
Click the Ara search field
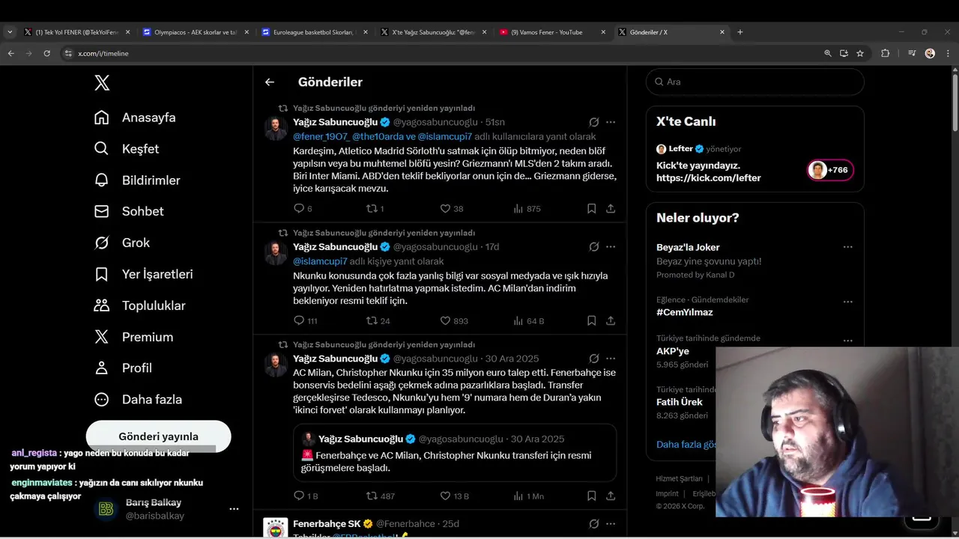coord(755,82)
